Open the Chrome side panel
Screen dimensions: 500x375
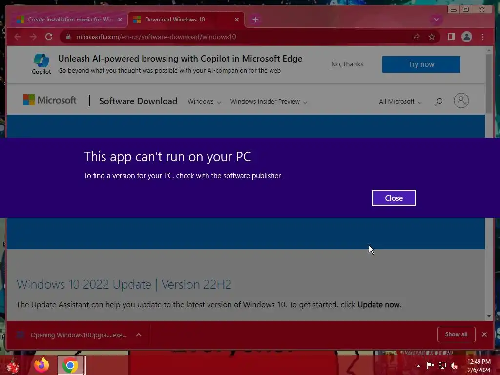451,37
